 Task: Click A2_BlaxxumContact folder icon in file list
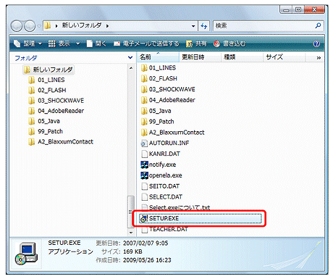tap(144, 133)
